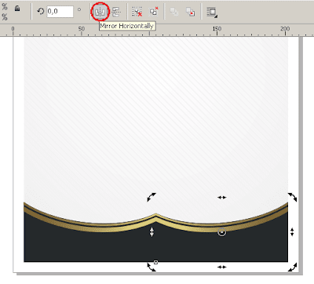Viewport: 314px width, 284px height.
Task: Click the center of rotation marker
Action: [x=221, y=232]
